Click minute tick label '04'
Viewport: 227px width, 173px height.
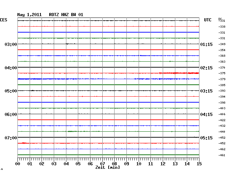pos(66,164)
